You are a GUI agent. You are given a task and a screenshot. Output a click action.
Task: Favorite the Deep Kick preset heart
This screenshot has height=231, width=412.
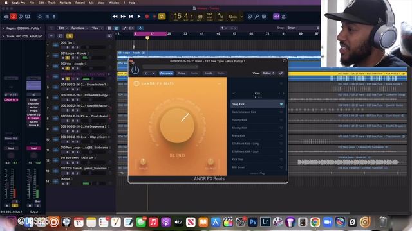pyautogui.click(x=281, y=104)
